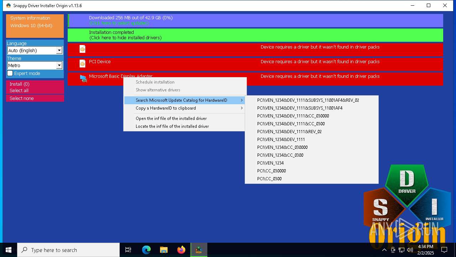Click the Microsoft Basic Display Adapter icon
This screenshot has width=456, height=257.
pos(83,79)
